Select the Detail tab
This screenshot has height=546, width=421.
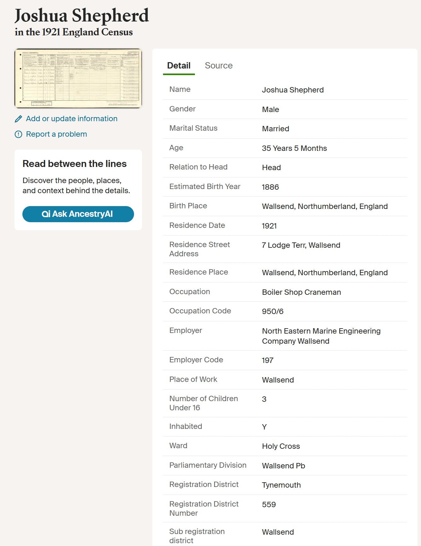[178, 66]
